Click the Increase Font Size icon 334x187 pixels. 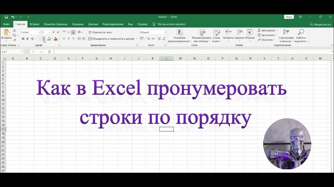pyautogui.click(x=54, y=32)
